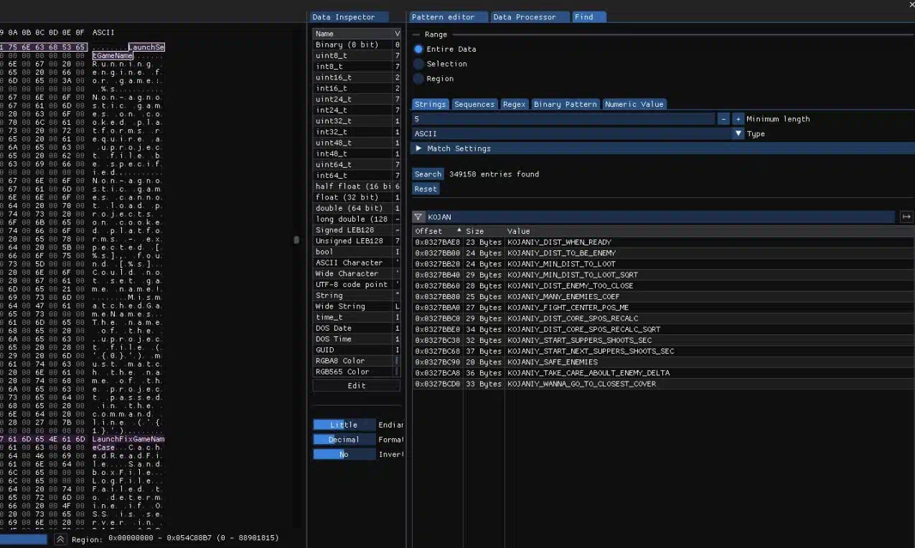The image size is (915, 548).
Task: Switch to the Strings search tab
Action: [x=430, y=104]
